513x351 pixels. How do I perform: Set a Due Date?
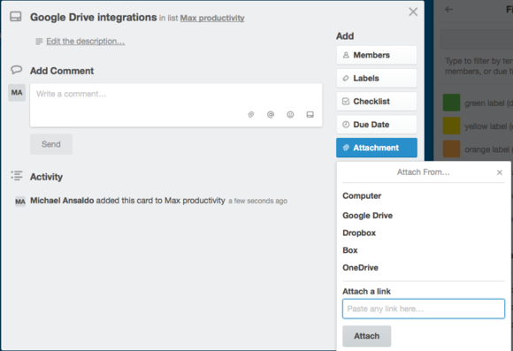click(377, 125)
